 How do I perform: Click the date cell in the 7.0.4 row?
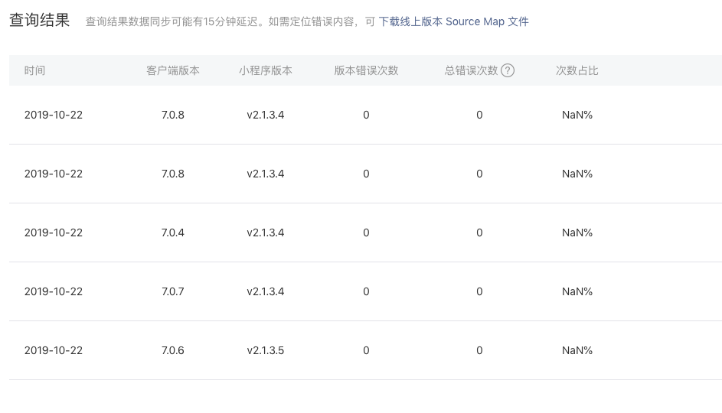pyautogui.click(x=54, y=233)
